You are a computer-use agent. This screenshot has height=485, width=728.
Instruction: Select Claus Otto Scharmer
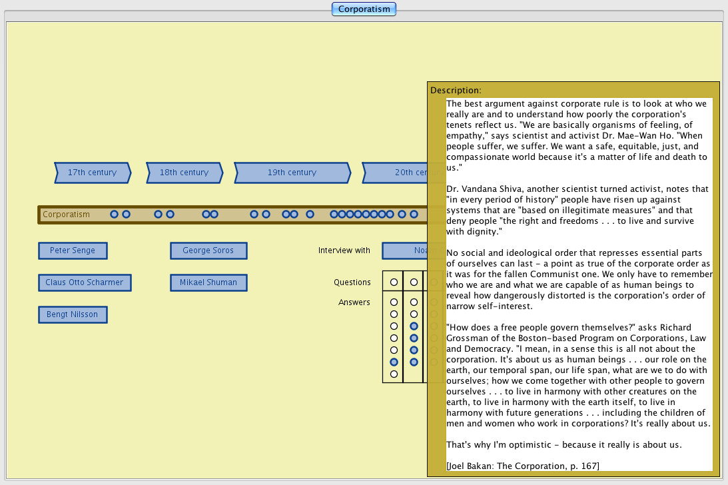[85, 282]
